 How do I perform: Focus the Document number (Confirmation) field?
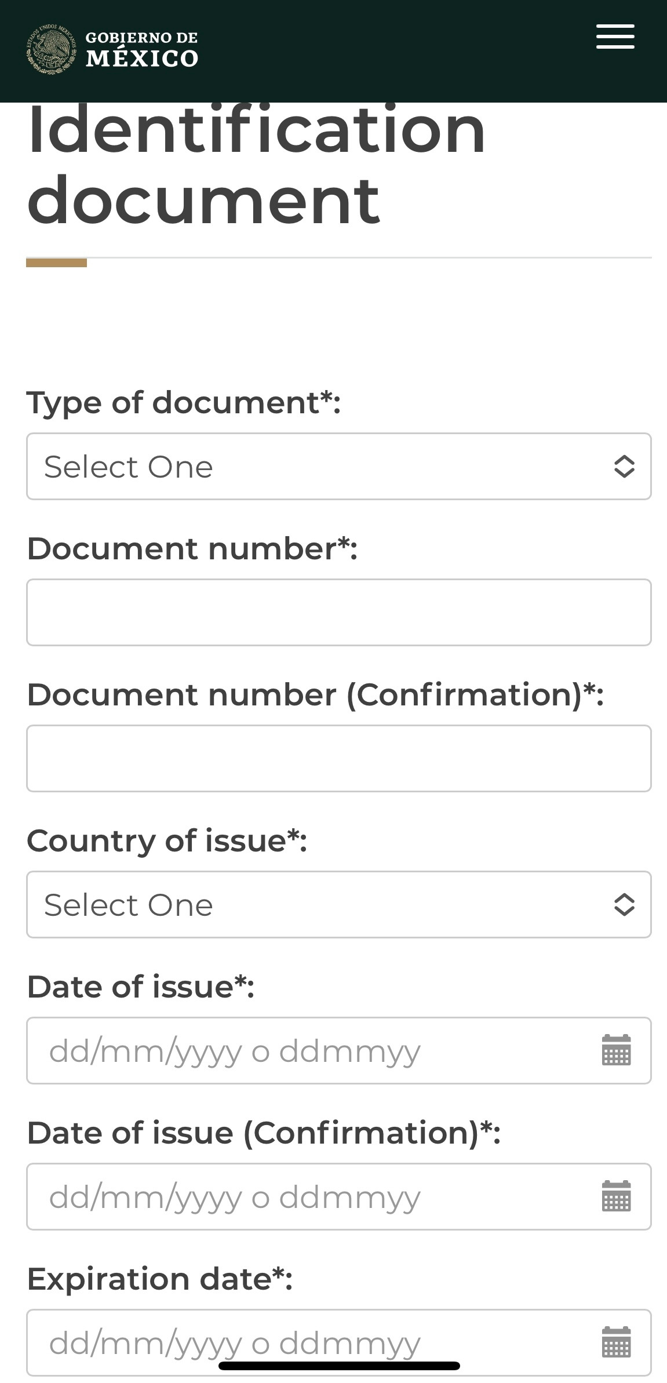[338, 758]
